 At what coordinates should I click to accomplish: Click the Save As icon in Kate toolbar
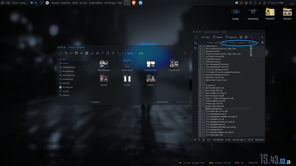pyautogui.click(x=246, y=37)
